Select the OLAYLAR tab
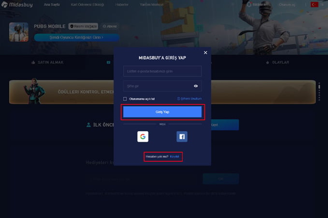328x218 pixels. [278, 63]
